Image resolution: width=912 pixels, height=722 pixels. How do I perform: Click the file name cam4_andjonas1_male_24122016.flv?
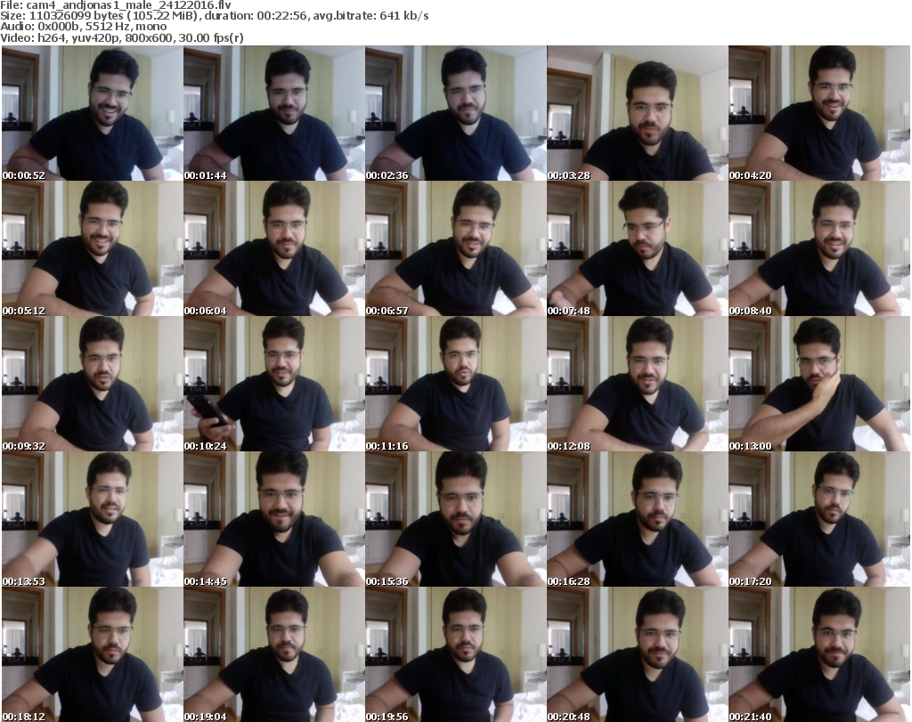click(x=128, y=5)
